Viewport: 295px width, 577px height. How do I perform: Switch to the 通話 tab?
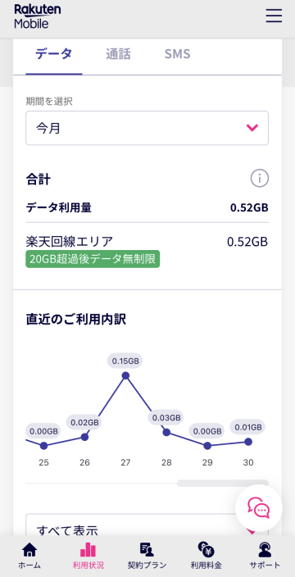click(118, 55)
